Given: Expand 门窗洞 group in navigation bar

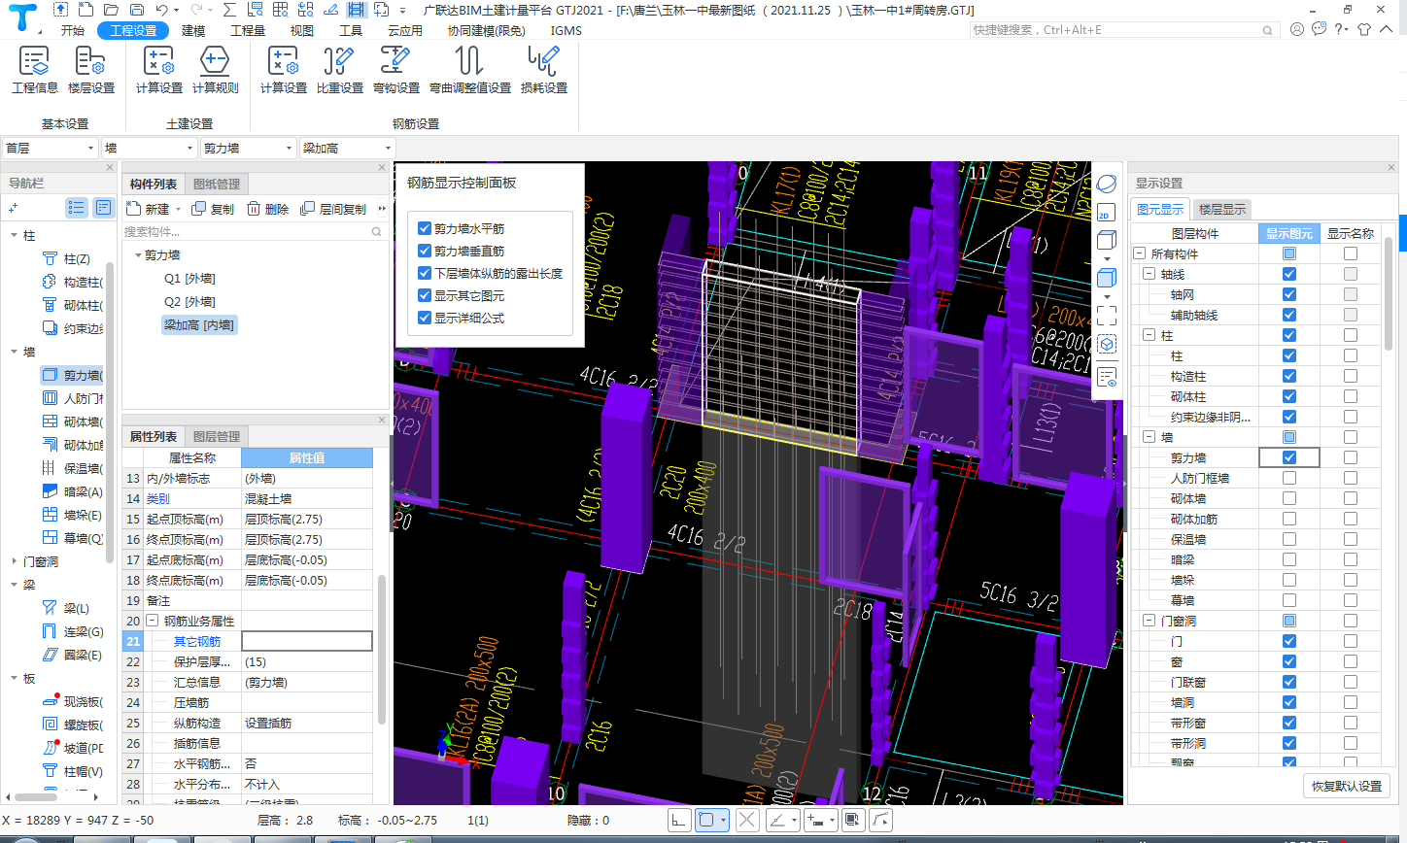Looking at the screenshot, I should [x=14, y=561].
